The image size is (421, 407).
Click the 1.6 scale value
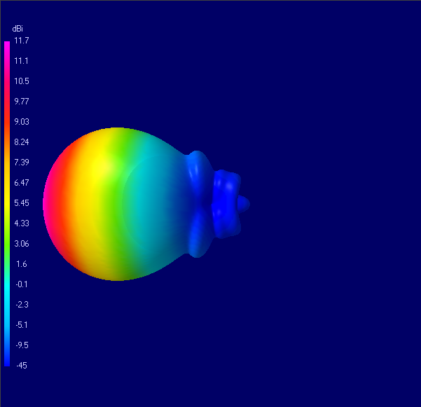(22, 264)
